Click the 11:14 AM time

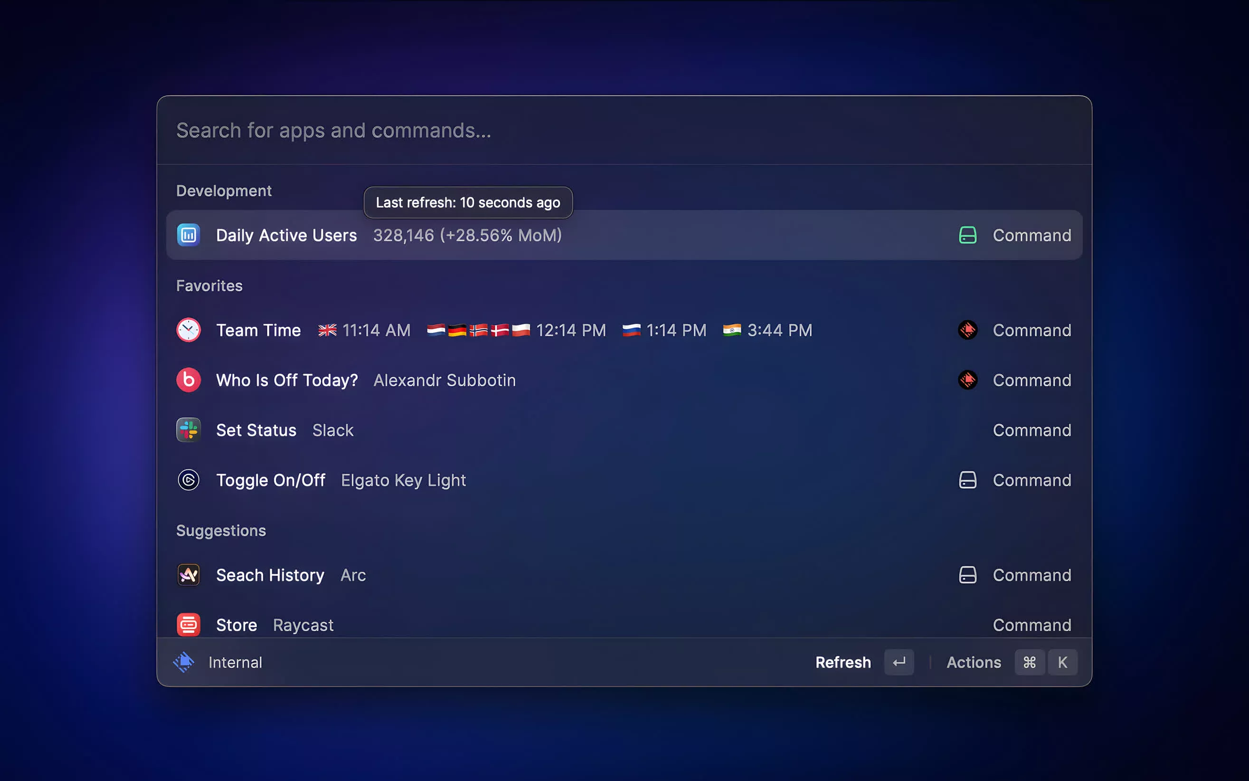pyautogui.click(x=377, y=330)
